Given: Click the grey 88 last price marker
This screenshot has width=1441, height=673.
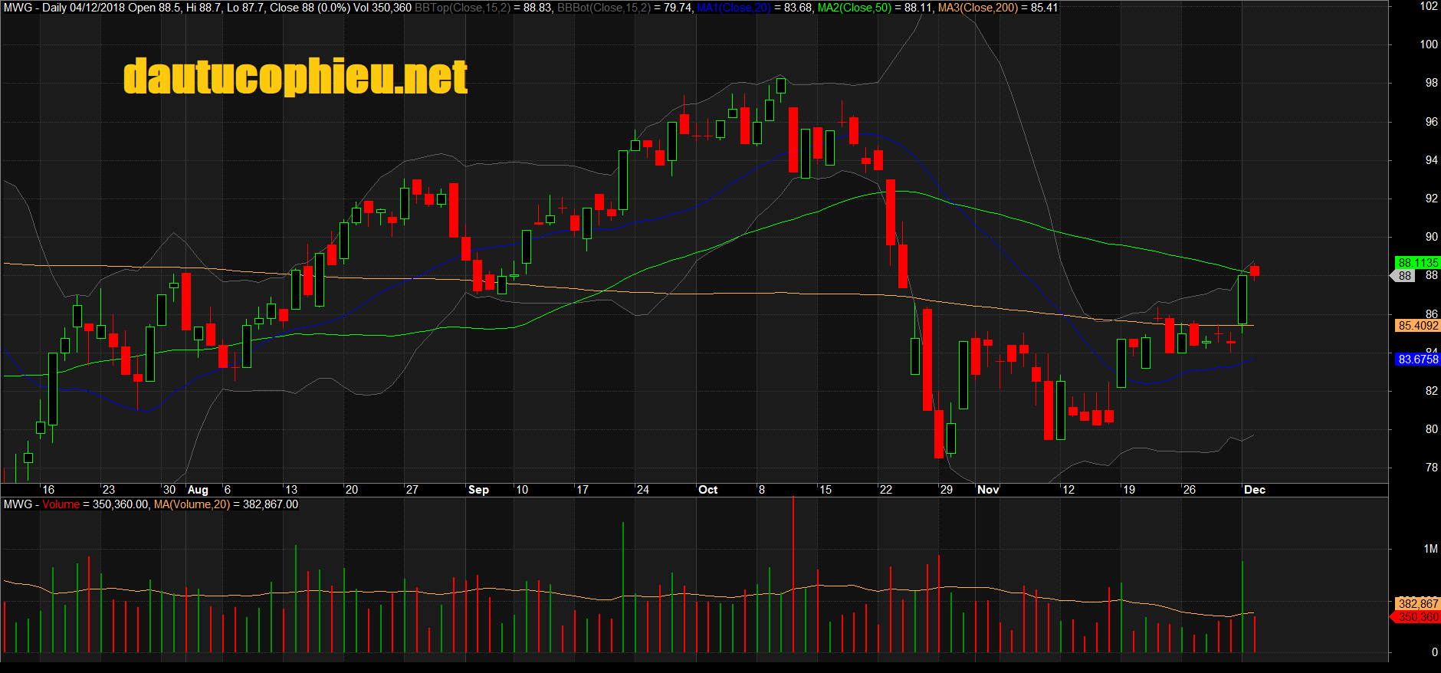Looking at the screenshot, I should (x=1404, y=276).
